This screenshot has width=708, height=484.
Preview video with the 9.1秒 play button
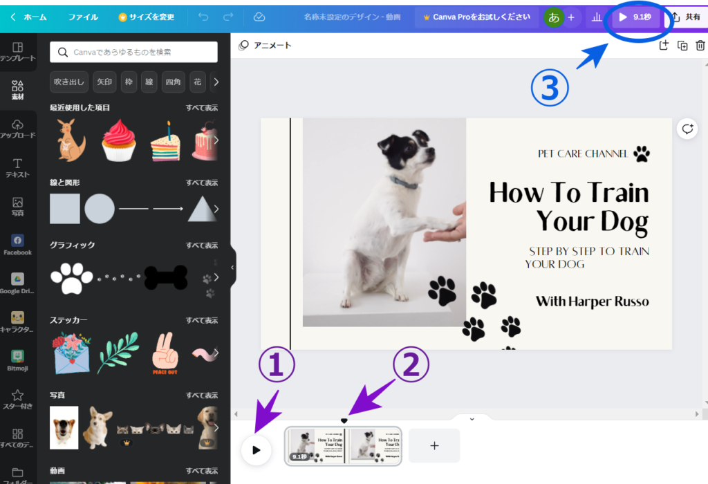coord(635,17)
